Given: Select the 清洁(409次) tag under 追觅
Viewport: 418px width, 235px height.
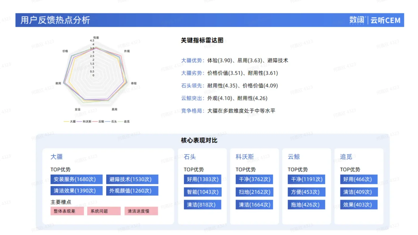Looking at the screenshot, I should coord(359,192).
